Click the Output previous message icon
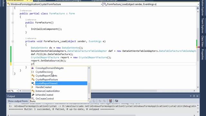The height and width of the screenshot is (116, 206). tap(100, 101)
